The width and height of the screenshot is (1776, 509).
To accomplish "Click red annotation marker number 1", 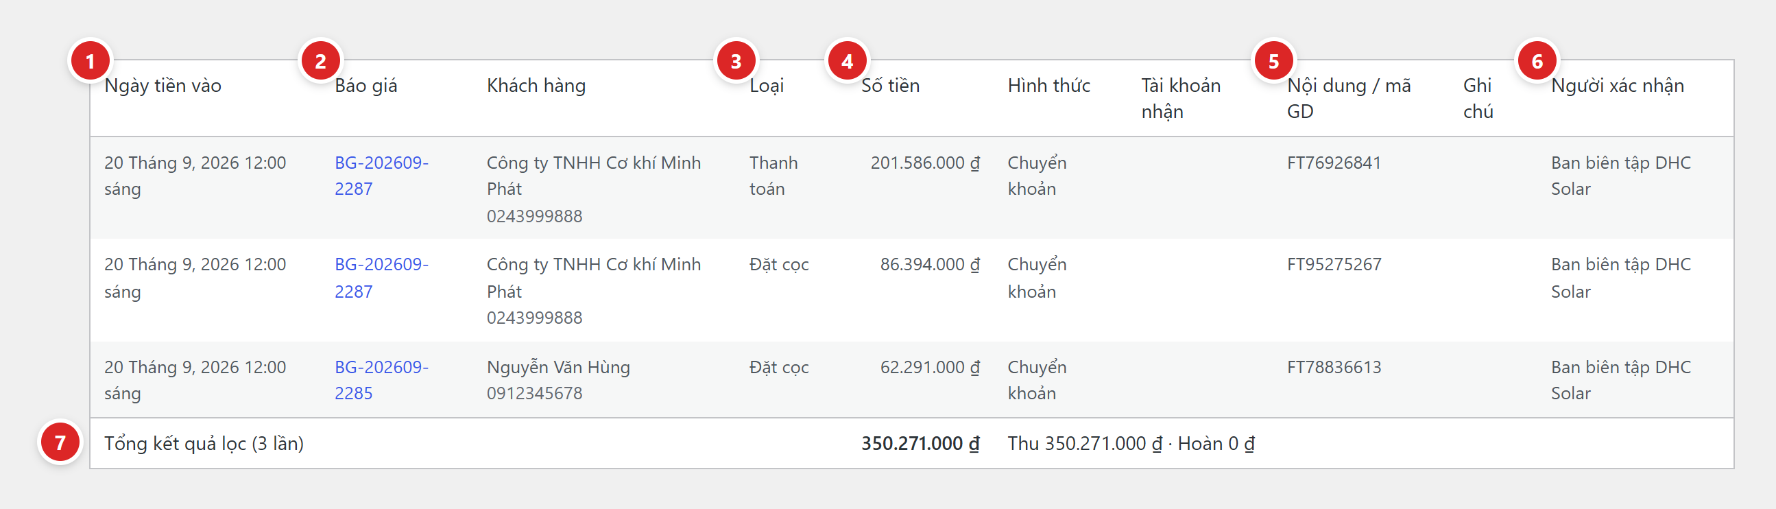I will (91, 61).
